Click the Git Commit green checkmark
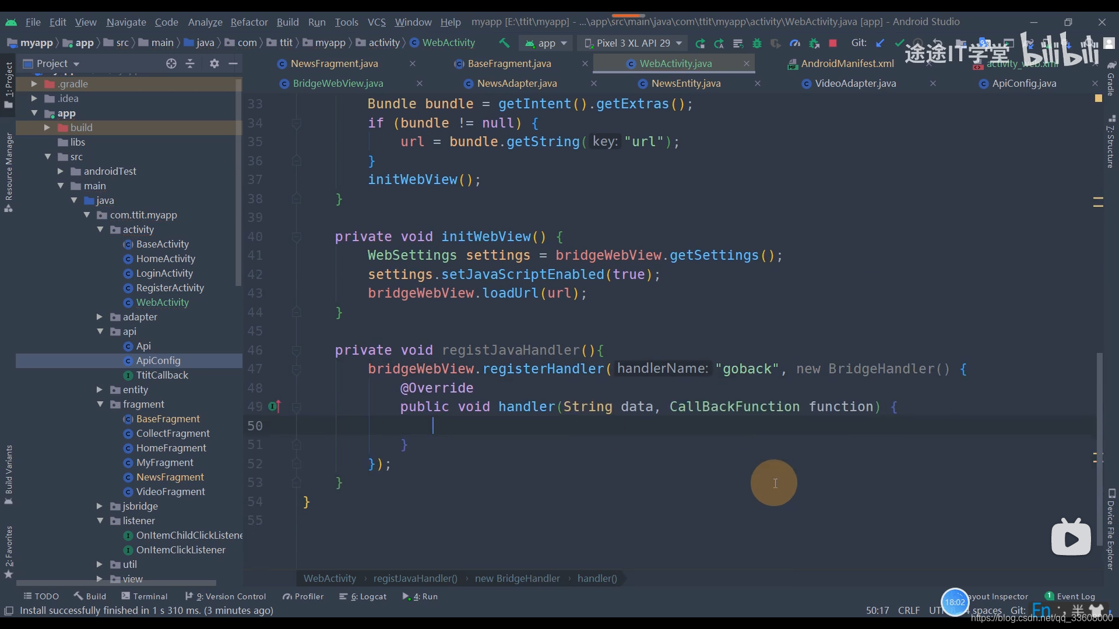Image resolution: width=1119 pixels, height=629 pixels. pos(899,43)
